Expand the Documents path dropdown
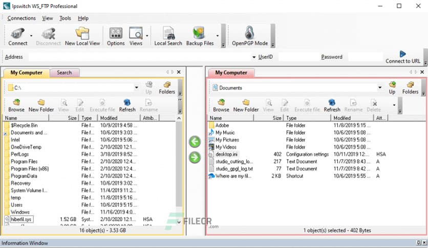 pyautogui.click(x=380, y=88)
